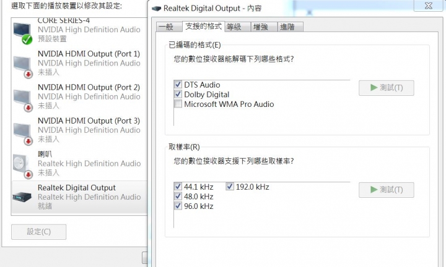The height and width of the screenshot is (267, 446).
Task: Toggle the 192.0 kHz sample rate checkbox
Action: pyautogui.click(x=230, y=187)
